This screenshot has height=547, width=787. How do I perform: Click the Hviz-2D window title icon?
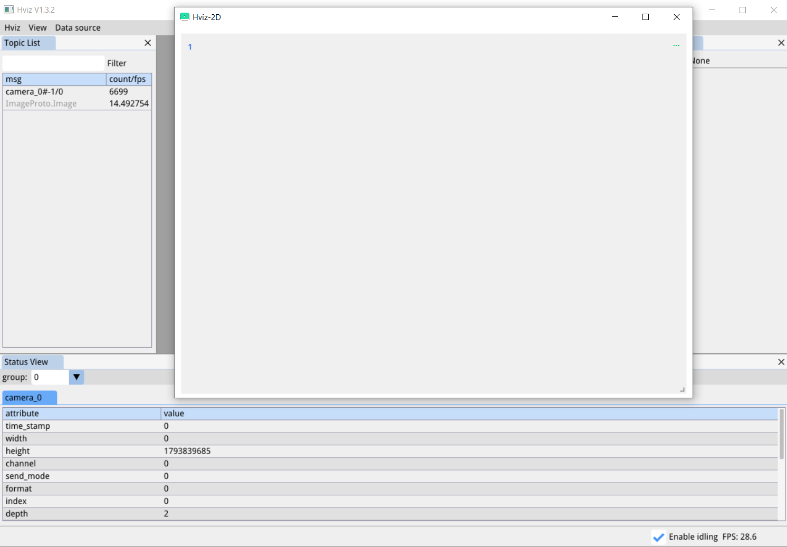pyautogui.click(x=185, y=17)
